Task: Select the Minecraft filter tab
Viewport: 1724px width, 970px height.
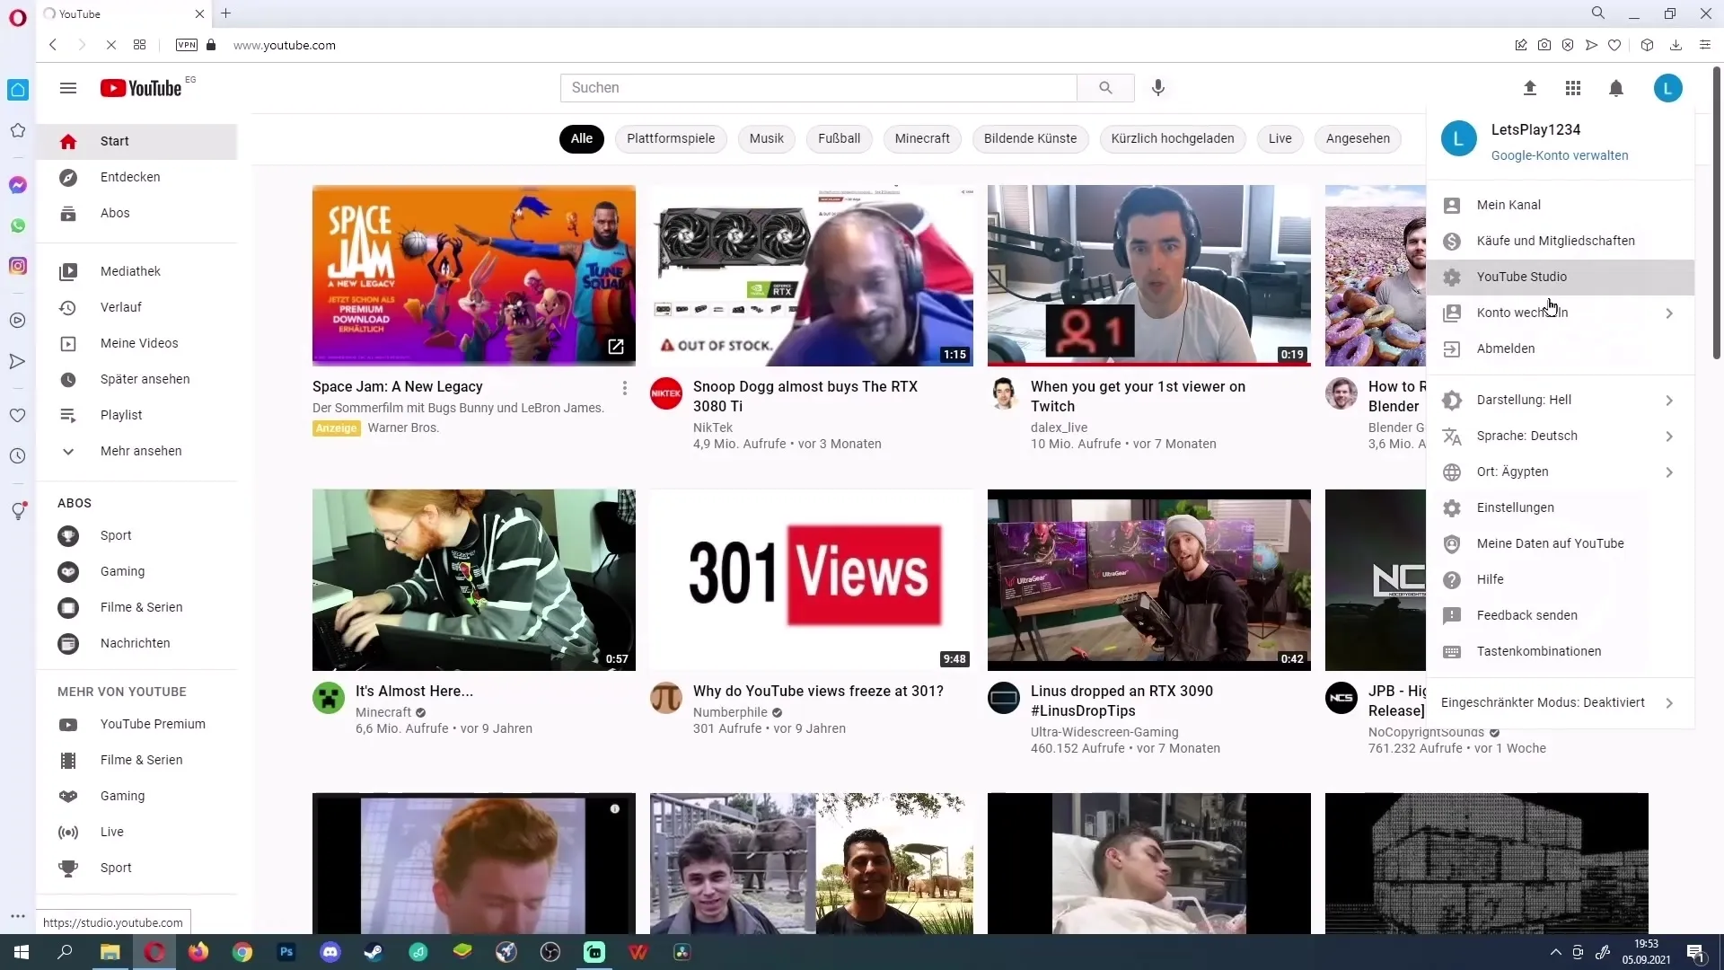Action: click(922, 138)
